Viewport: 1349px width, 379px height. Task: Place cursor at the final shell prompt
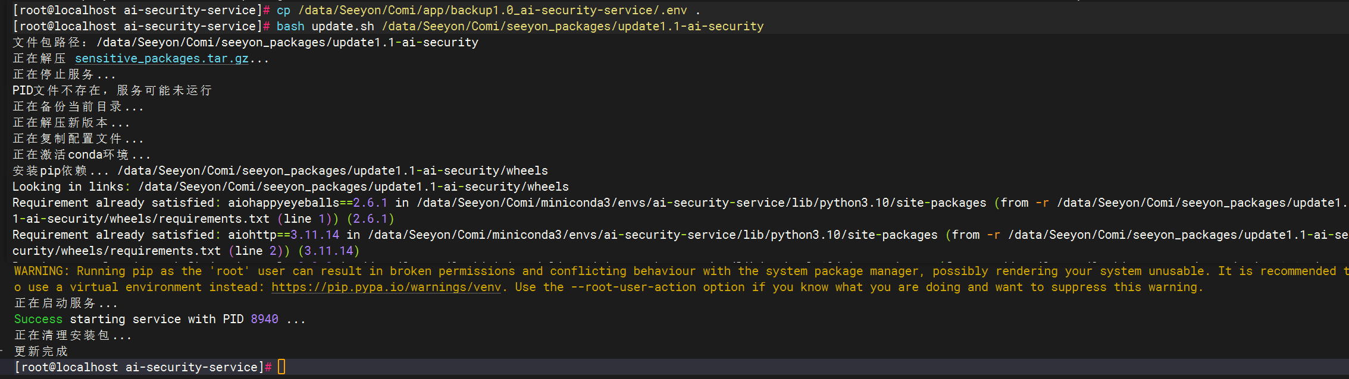[281, 367]
